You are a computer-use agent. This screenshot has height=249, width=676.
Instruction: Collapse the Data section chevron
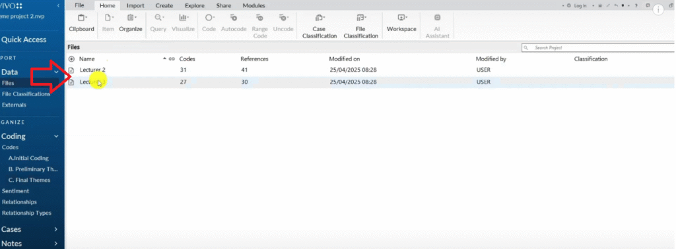(56, 72)
